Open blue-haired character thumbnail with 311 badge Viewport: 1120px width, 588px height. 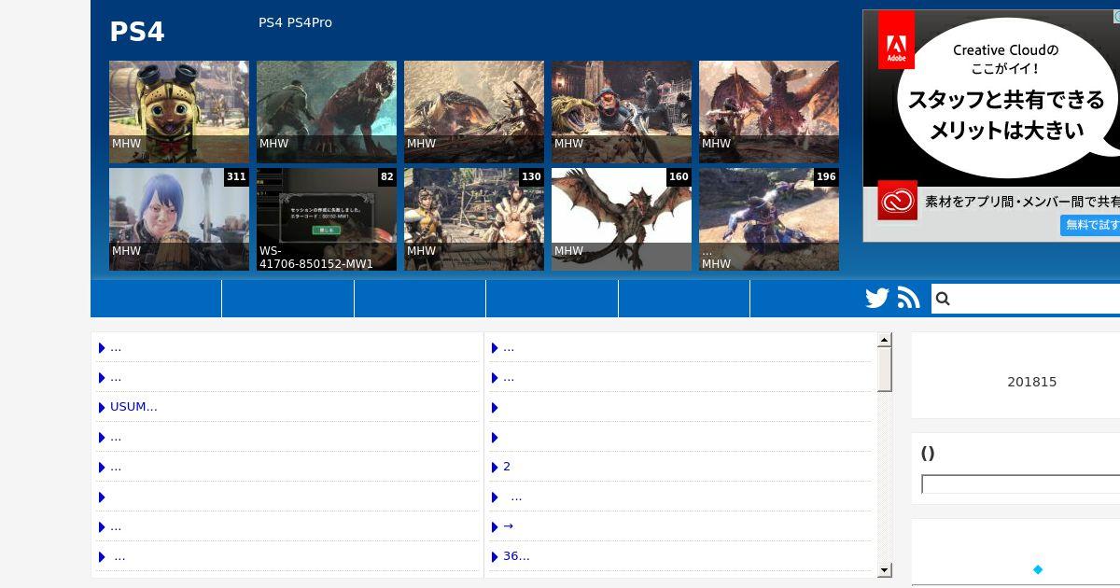pos(179,219)
